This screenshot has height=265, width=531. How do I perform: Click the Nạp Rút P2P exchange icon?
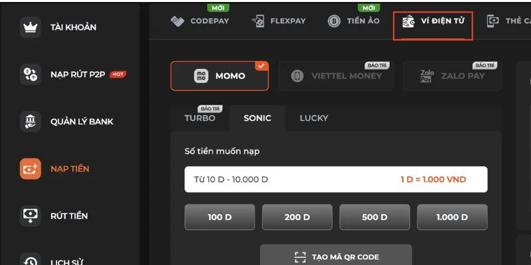click(30, 74)
